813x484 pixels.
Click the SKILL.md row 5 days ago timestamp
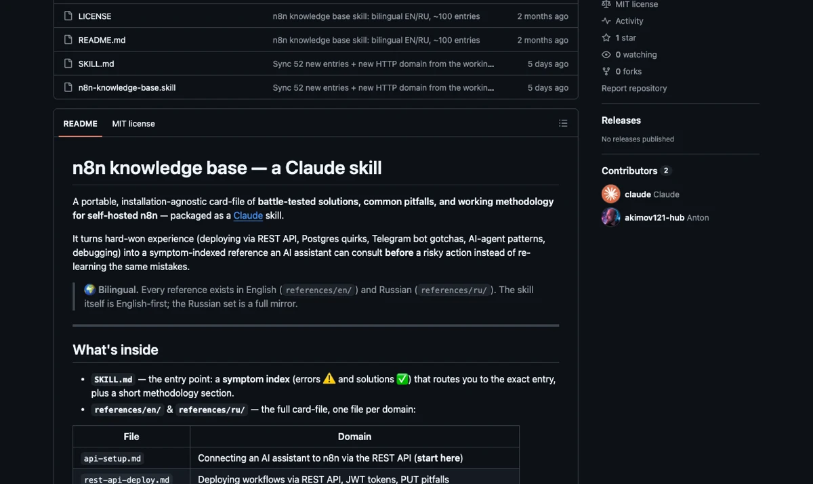[x=548, y=64]
